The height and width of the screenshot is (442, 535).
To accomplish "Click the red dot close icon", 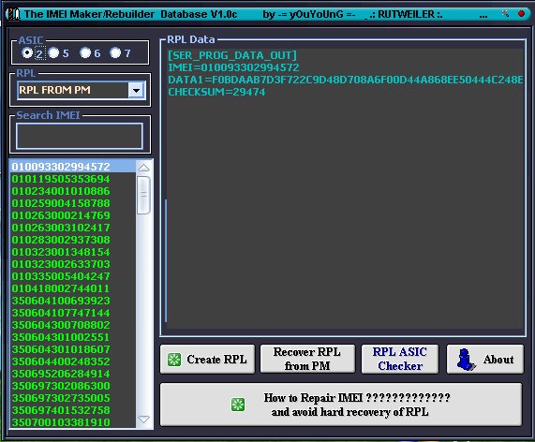I will [x=521, y=14].
